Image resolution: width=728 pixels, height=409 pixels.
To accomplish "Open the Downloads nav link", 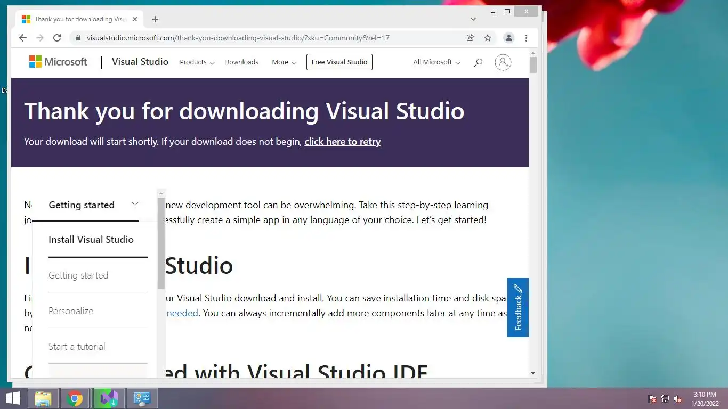I will 241,62.
